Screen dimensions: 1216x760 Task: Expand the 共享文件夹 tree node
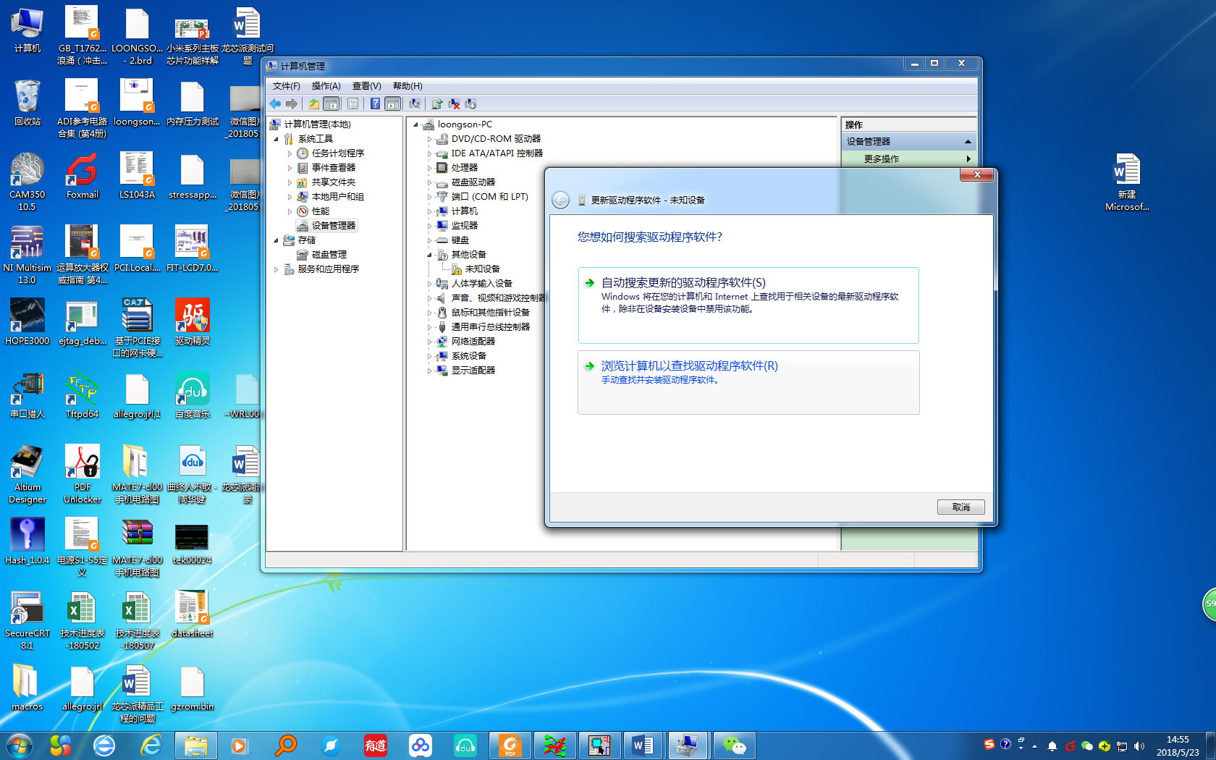point(290,182)
